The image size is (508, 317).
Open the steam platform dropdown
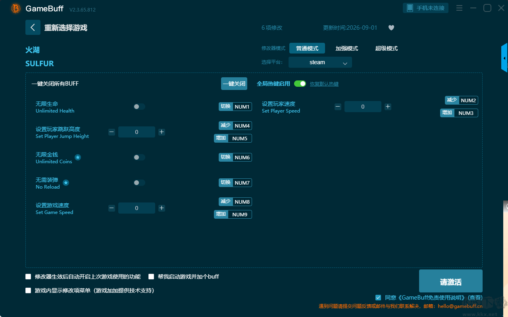pos(320,62)
